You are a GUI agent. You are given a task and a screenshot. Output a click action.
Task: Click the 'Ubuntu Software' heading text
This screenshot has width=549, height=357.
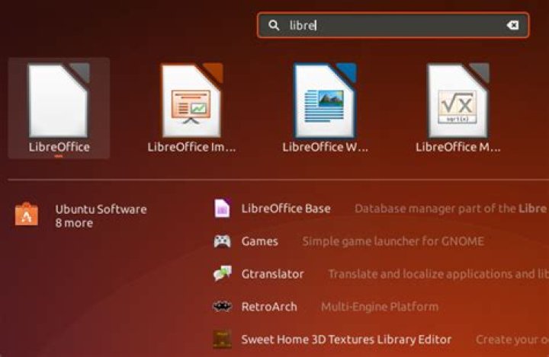[101, 209]
